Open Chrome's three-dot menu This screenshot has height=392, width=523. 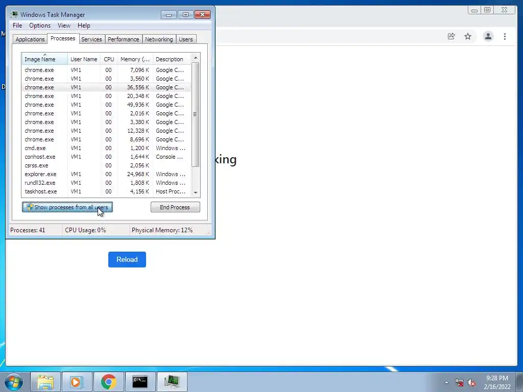click(x=505, y=36)
